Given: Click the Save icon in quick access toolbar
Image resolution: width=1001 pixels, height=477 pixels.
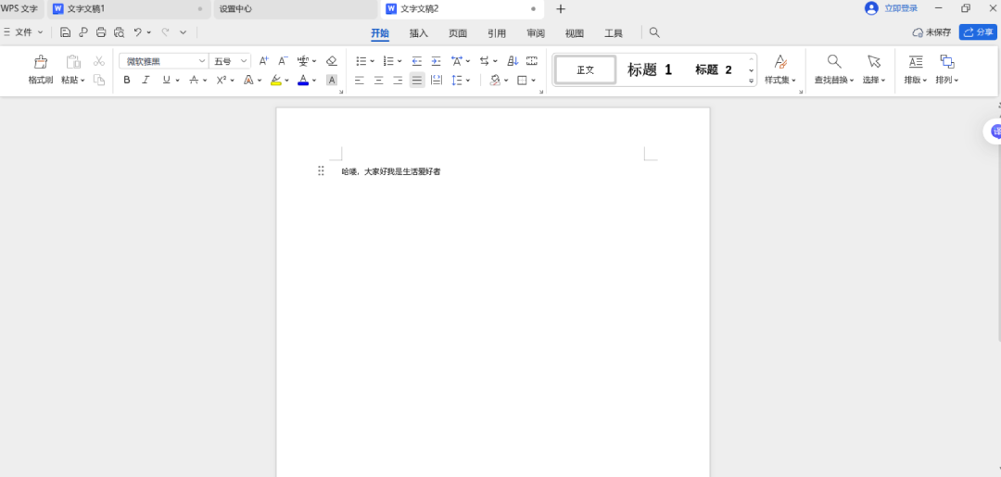Looking at the screenshot, I should click(x=65, y=32).
